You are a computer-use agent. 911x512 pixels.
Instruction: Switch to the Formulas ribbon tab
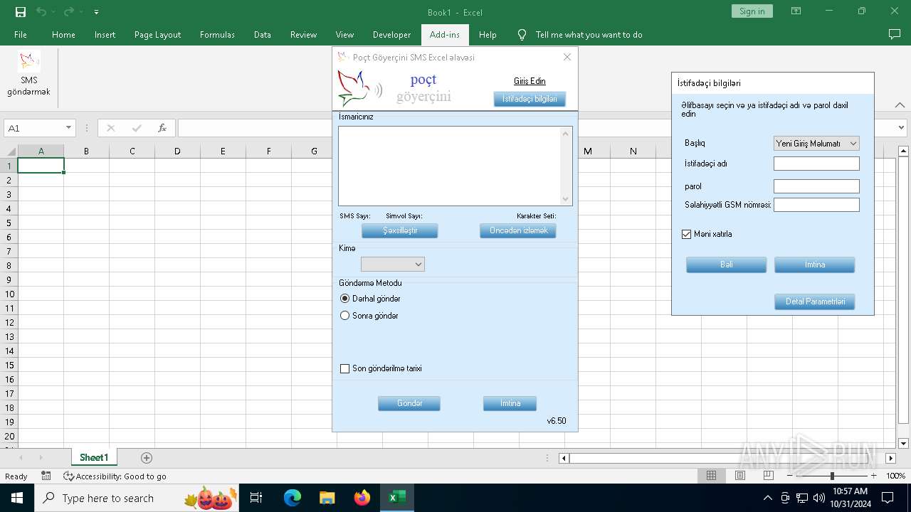(x=217, y=34)
